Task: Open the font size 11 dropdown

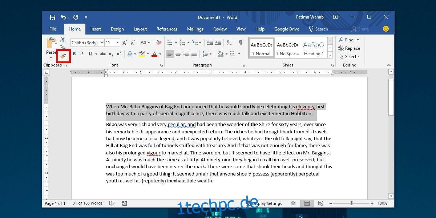Action: point(117,43)
